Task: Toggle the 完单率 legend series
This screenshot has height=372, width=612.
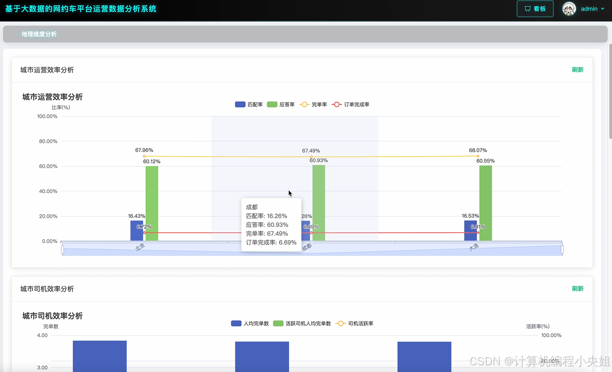Action: click(313, 104)
